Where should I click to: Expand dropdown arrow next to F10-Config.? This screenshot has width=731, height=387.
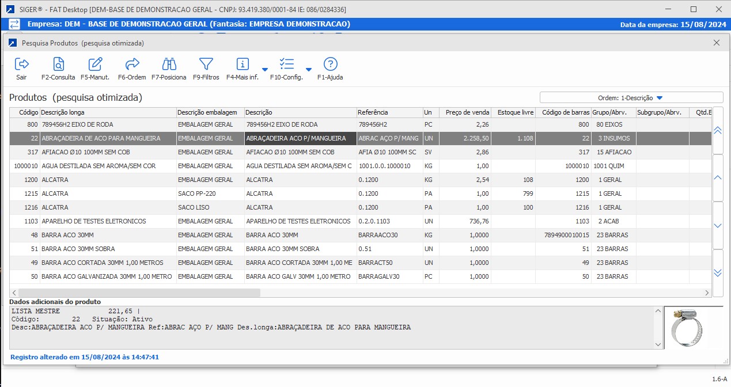point(308,70)
